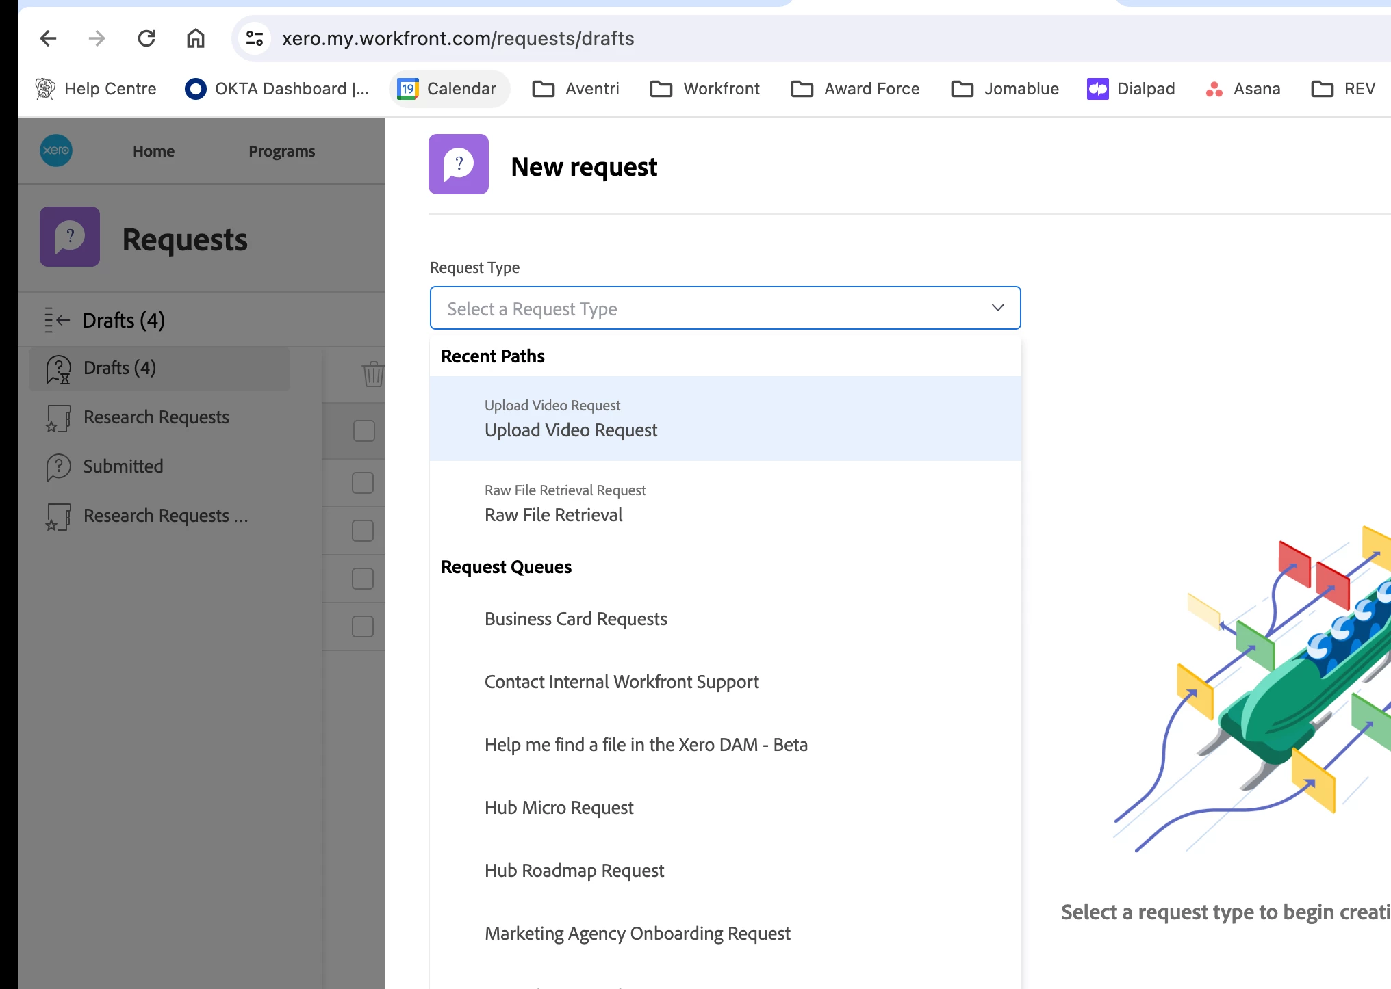1391x989 pixels.
Task: Click the browser home icon
Action: (196, 38)
